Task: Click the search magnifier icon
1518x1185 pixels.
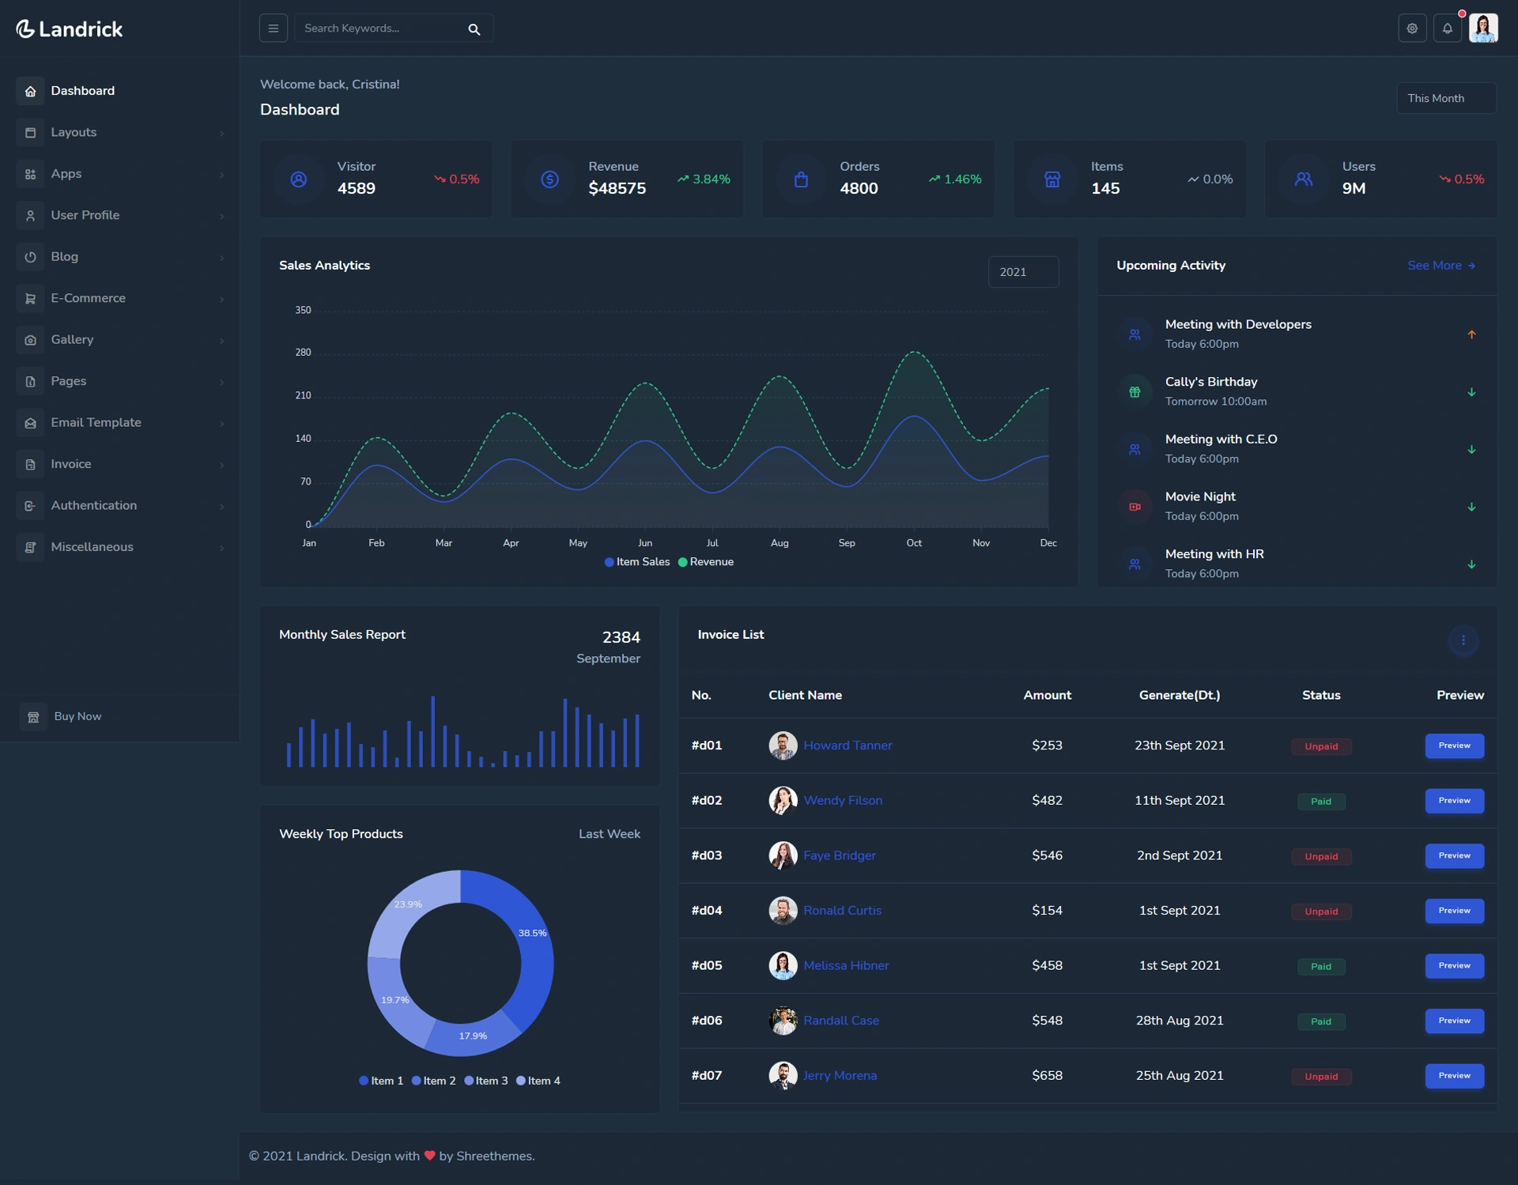Action: [474, 29]
